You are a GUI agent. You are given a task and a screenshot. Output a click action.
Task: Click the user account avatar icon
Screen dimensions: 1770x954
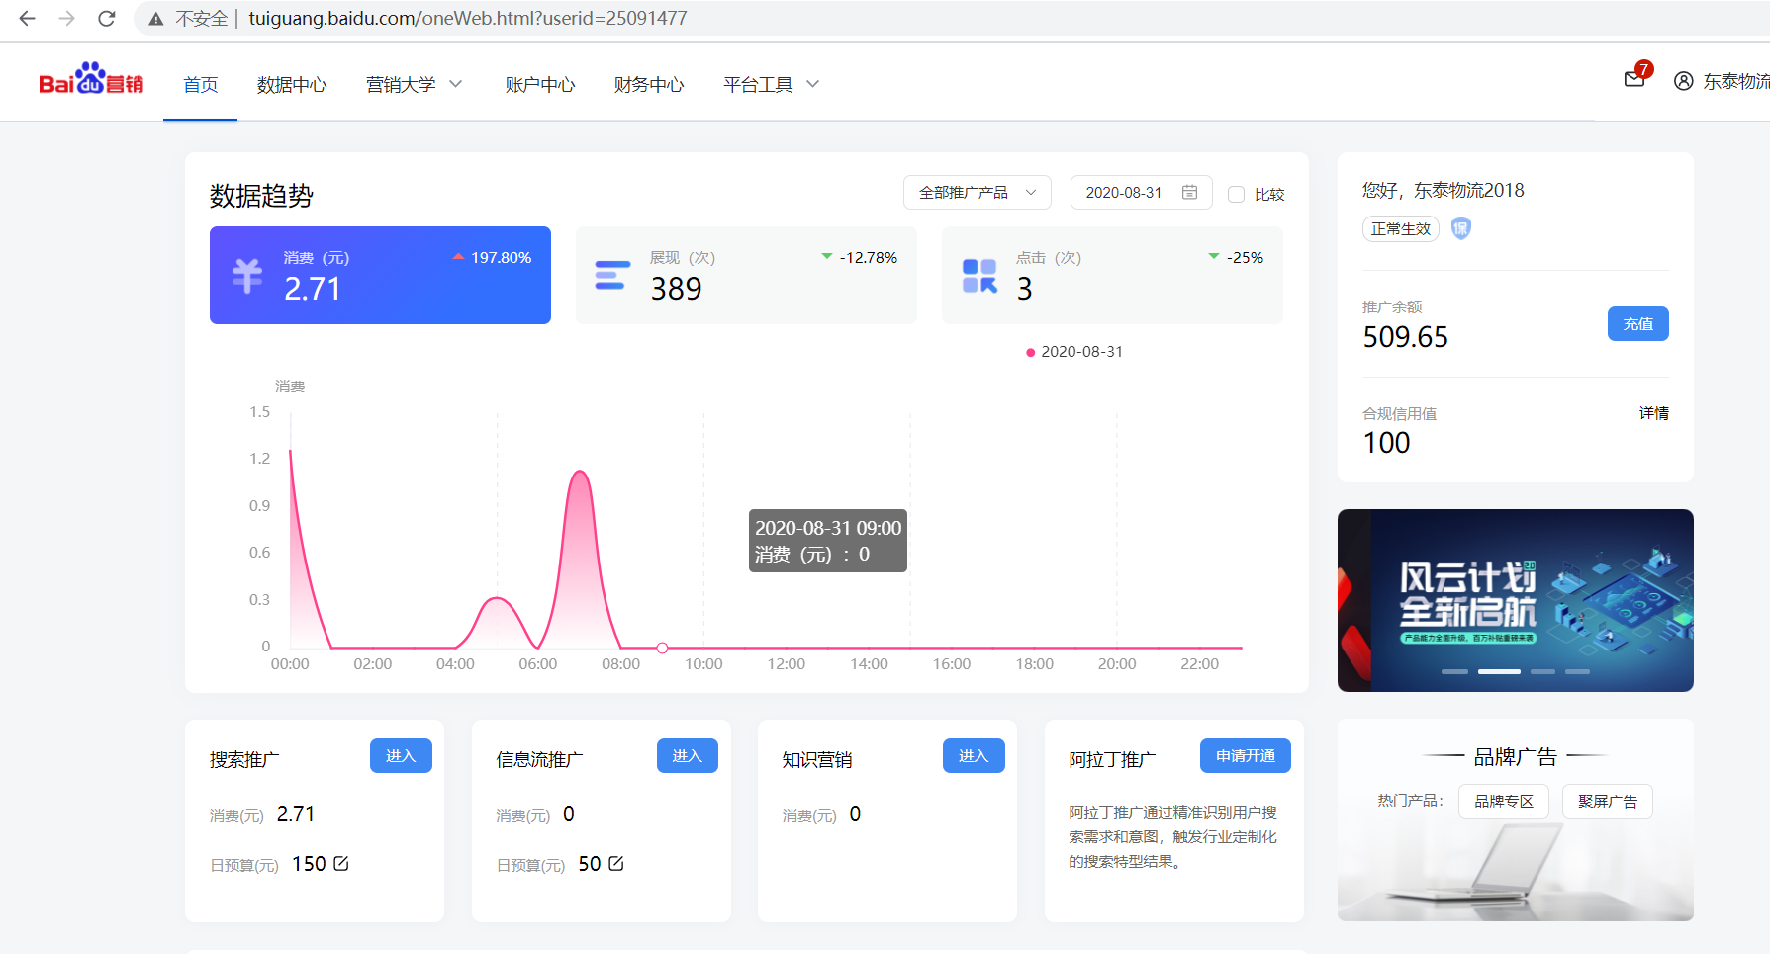click(x=1683, y=81)
